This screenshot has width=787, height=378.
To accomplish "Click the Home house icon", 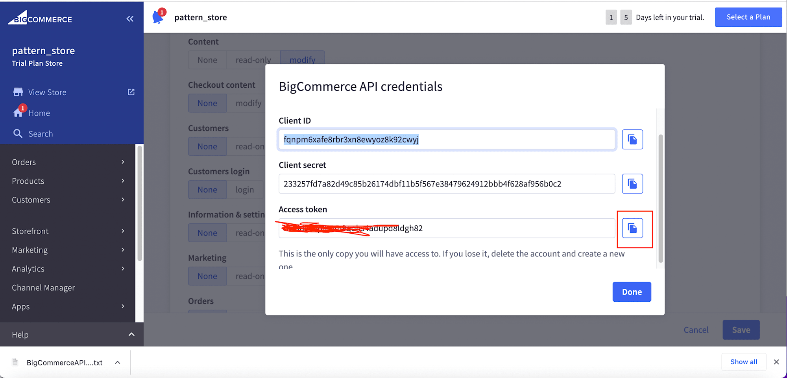I will click(x=18, y=113).
